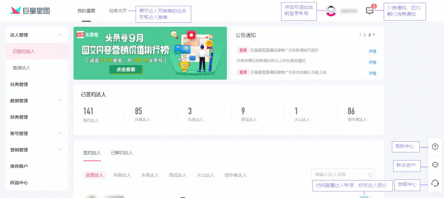Image resolution: width=444 pixels, height=198 pixels.
Task: Open 财务管理 in sidebar
Action: (37, 117)
